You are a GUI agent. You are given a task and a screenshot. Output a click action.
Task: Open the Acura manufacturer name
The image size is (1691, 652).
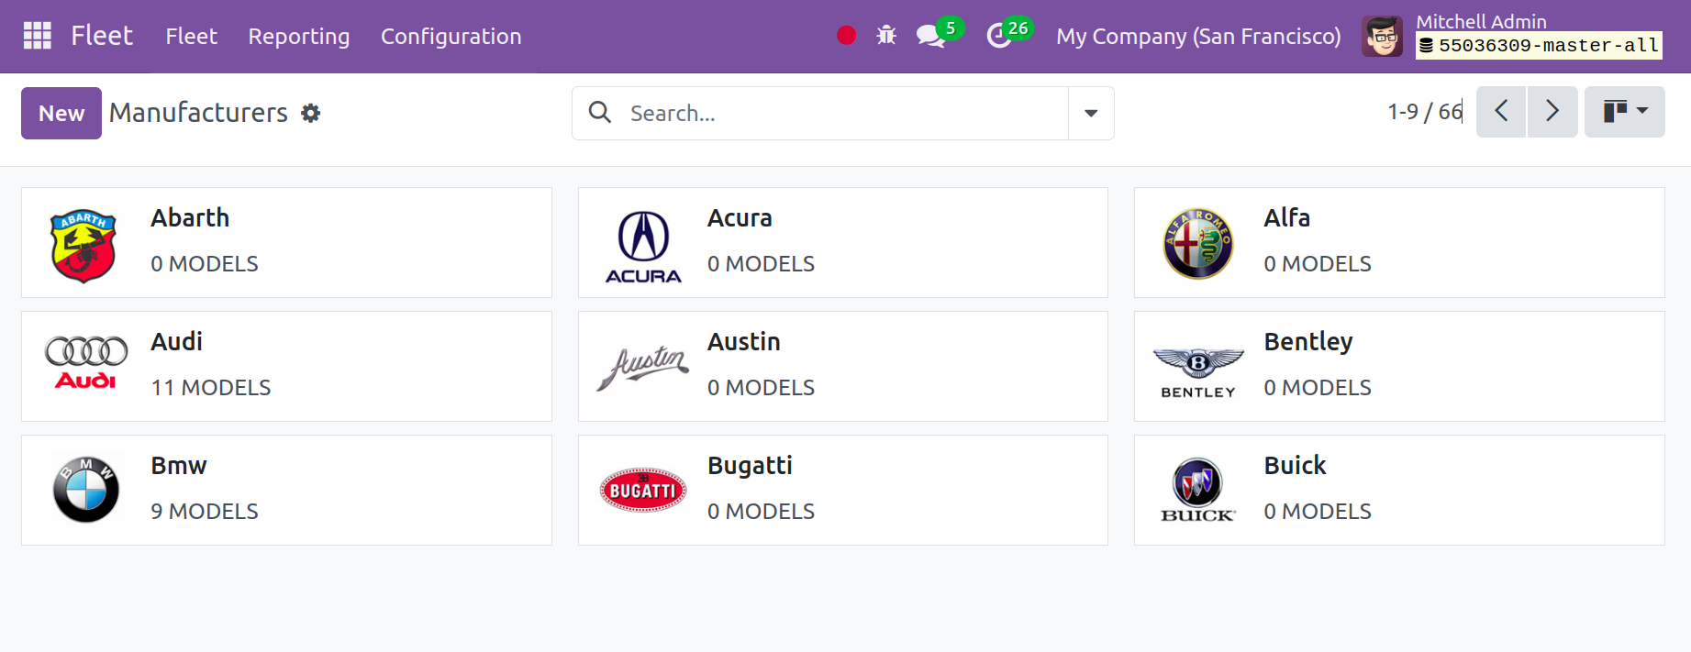point(740,218)
